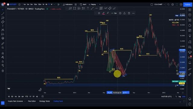This screenshot has width=193, height=109.
Task: Toggle stay in drawing mode
Action: click(x=3, y=57)
